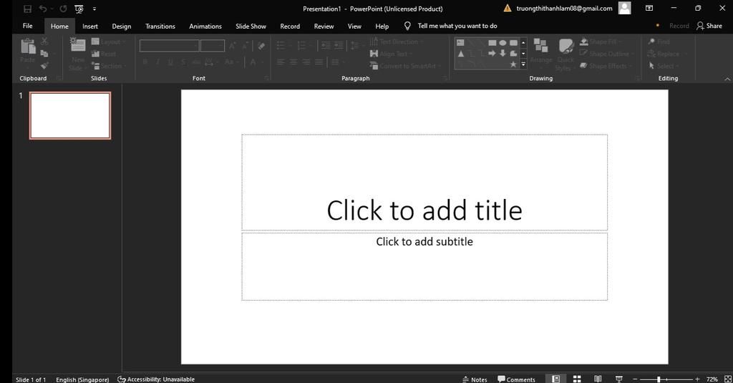Image resolution: width=733 pixels, height=383 pixels.
Task: Open the Change Case Aa dropdown
Action: [230, 62]
